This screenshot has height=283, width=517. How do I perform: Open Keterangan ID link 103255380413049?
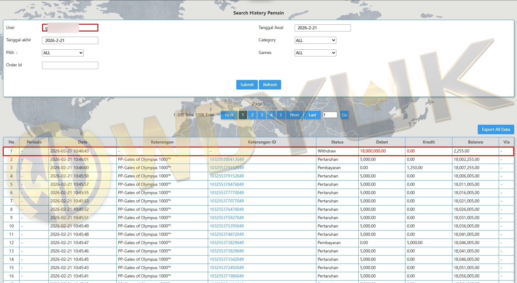pyautogui.click(x=227, y=160)
